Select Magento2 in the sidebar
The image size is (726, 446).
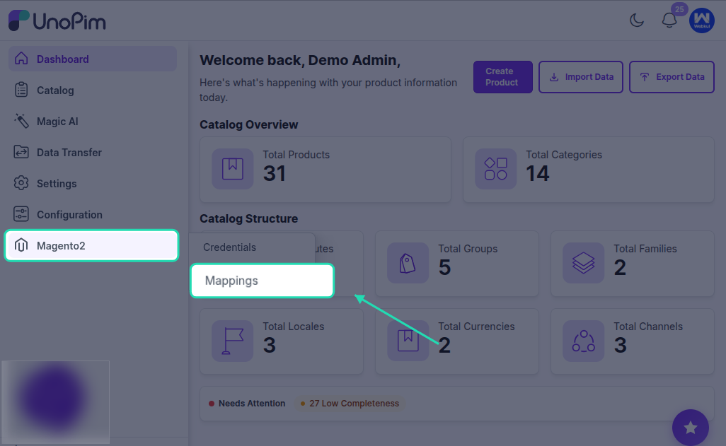coord(92,245)
